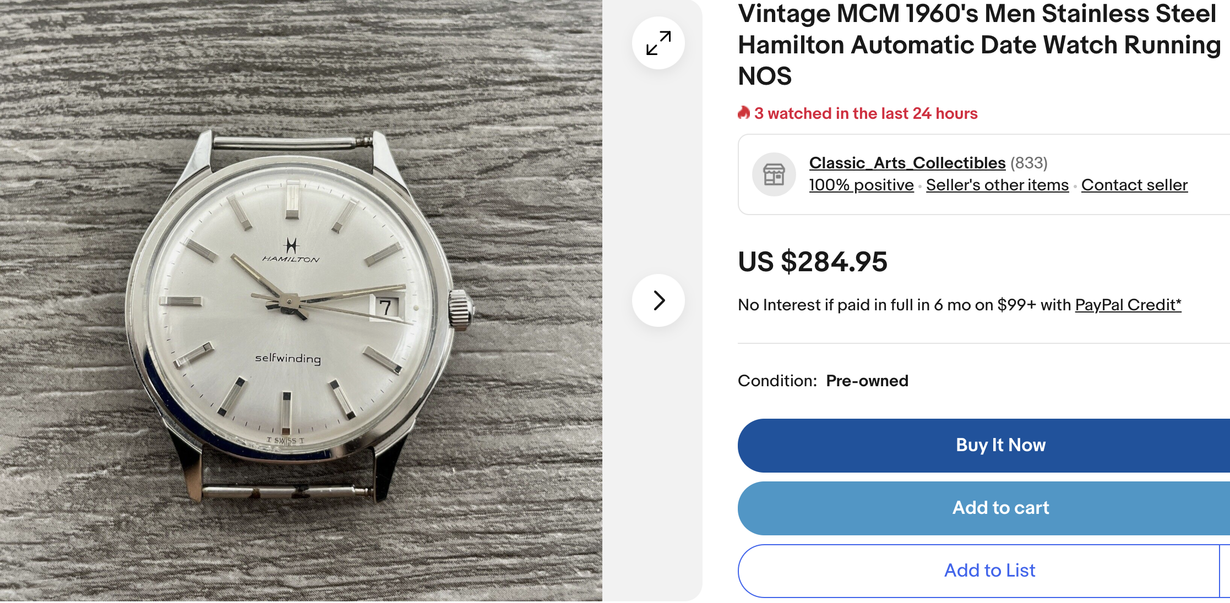Open the 100% positive feedback link
Screen dimensions: 1230x603
(861, 185)
